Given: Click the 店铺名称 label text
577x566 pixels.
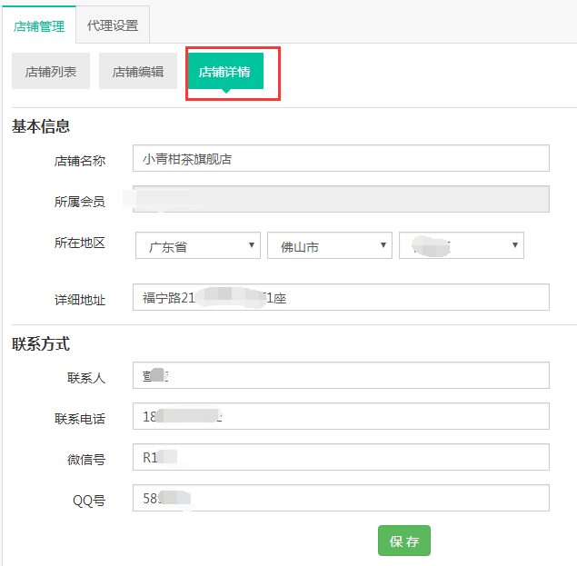Looking at the screenshot, I should pos(80,161).
